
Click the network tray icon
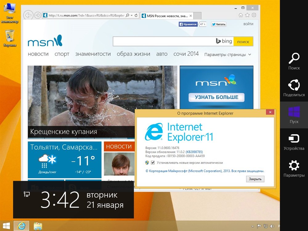point(265,226)
